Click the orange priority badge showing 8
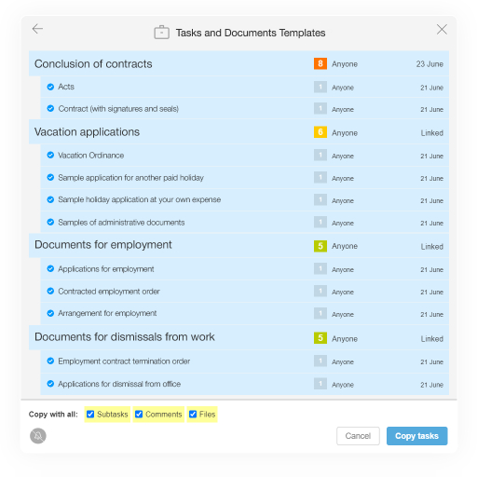Screen dimensions: 477x477 320,63
